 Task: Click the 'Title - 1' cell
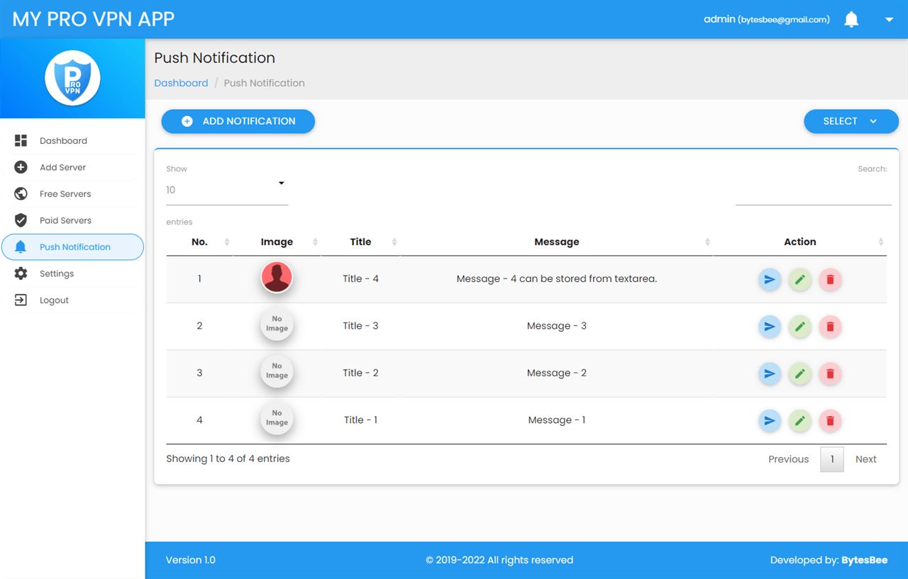coord(360,420)
